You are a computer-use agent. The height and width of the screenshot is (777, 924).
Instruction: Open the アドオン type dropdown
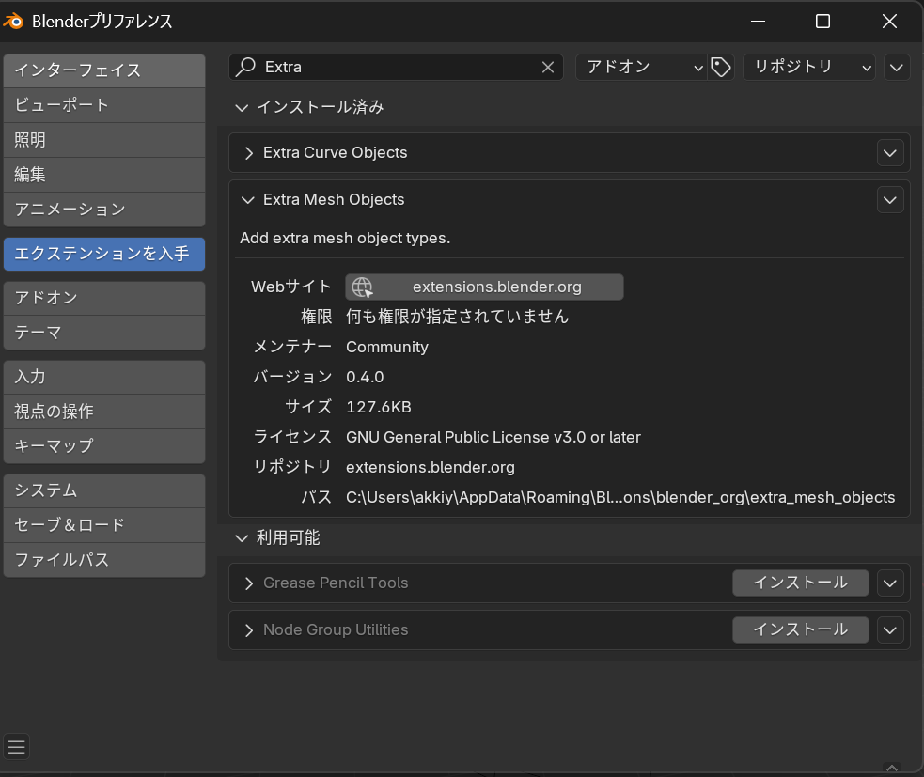641,67
